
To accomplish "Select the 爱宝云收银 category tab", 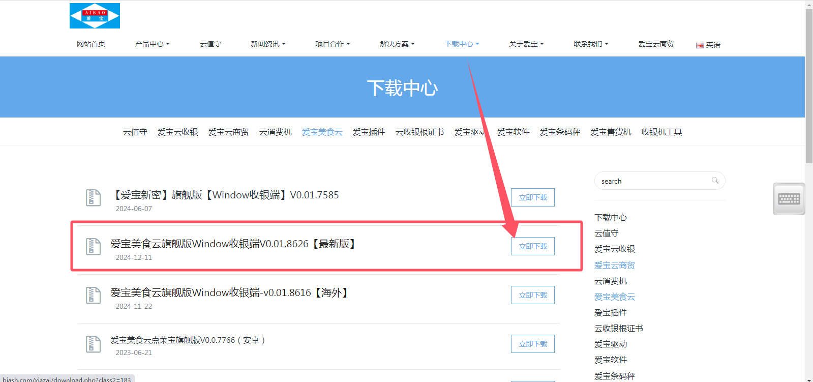I will [x=177, y=132].
